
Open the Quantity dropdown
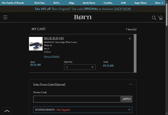click(80, 67)
